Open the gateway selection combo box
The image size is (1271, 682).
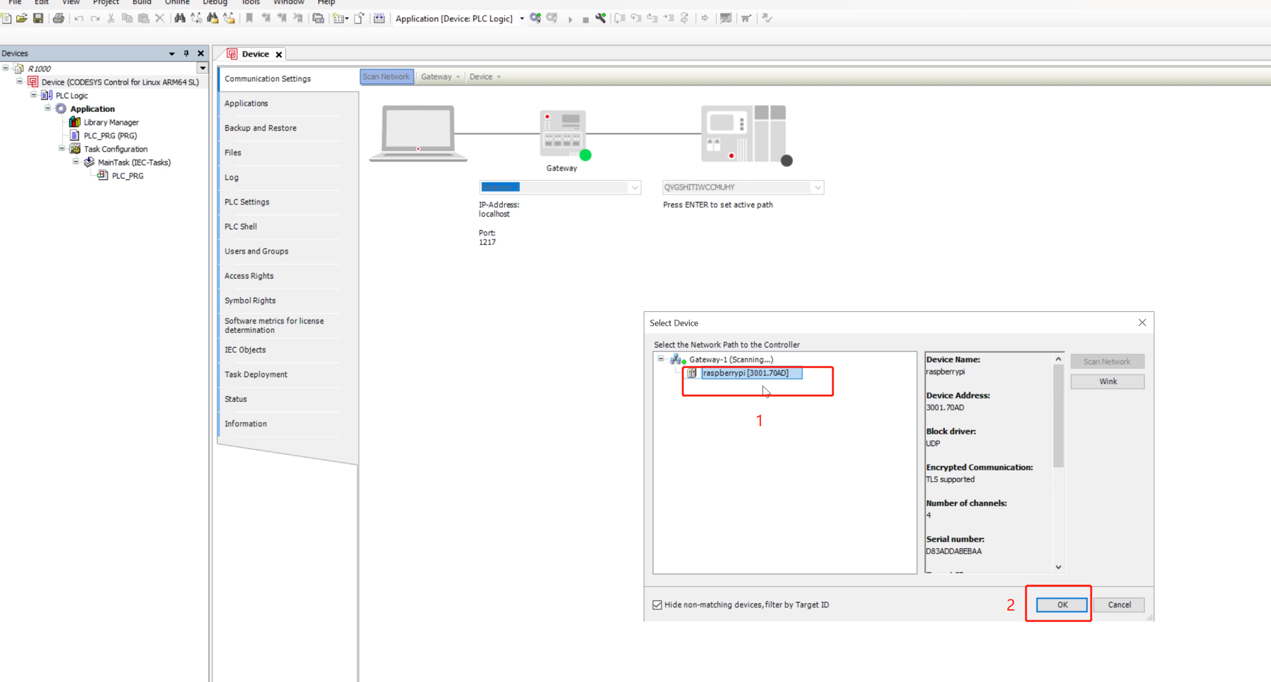[x=560, y=187]
